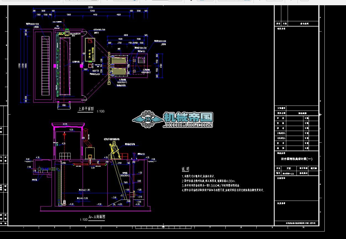Select the drawing title 进水泵房除臭设计图(一)
Image resolution: width=346 pixels, height=239 pixels.
[x=296, y=159]
